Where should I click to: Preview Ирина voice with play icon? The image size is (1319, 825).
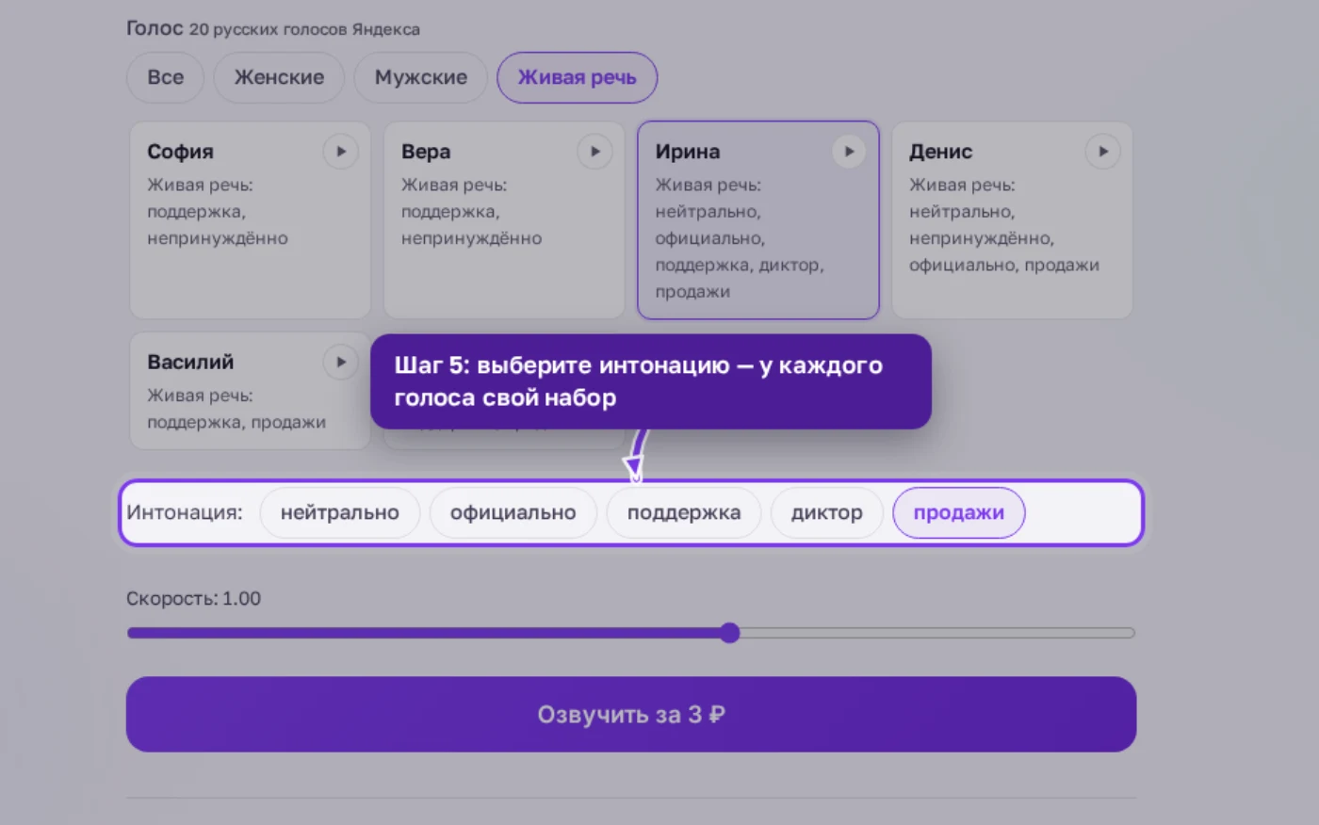click(849, 152)
